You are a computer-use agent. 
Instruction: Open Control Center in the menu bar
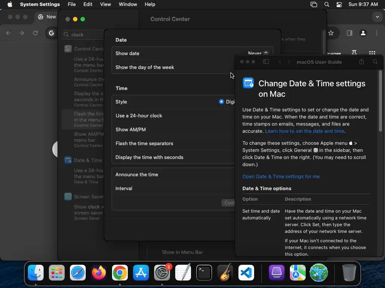tap(339, 4)
